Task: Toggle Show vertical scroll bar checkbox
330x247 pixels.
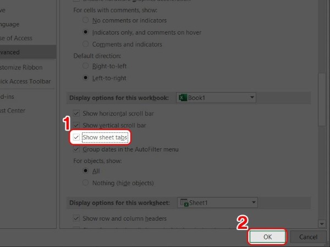Action: coord(76,125)
